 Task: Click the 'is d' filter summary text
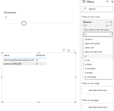(x=85, y=25)
